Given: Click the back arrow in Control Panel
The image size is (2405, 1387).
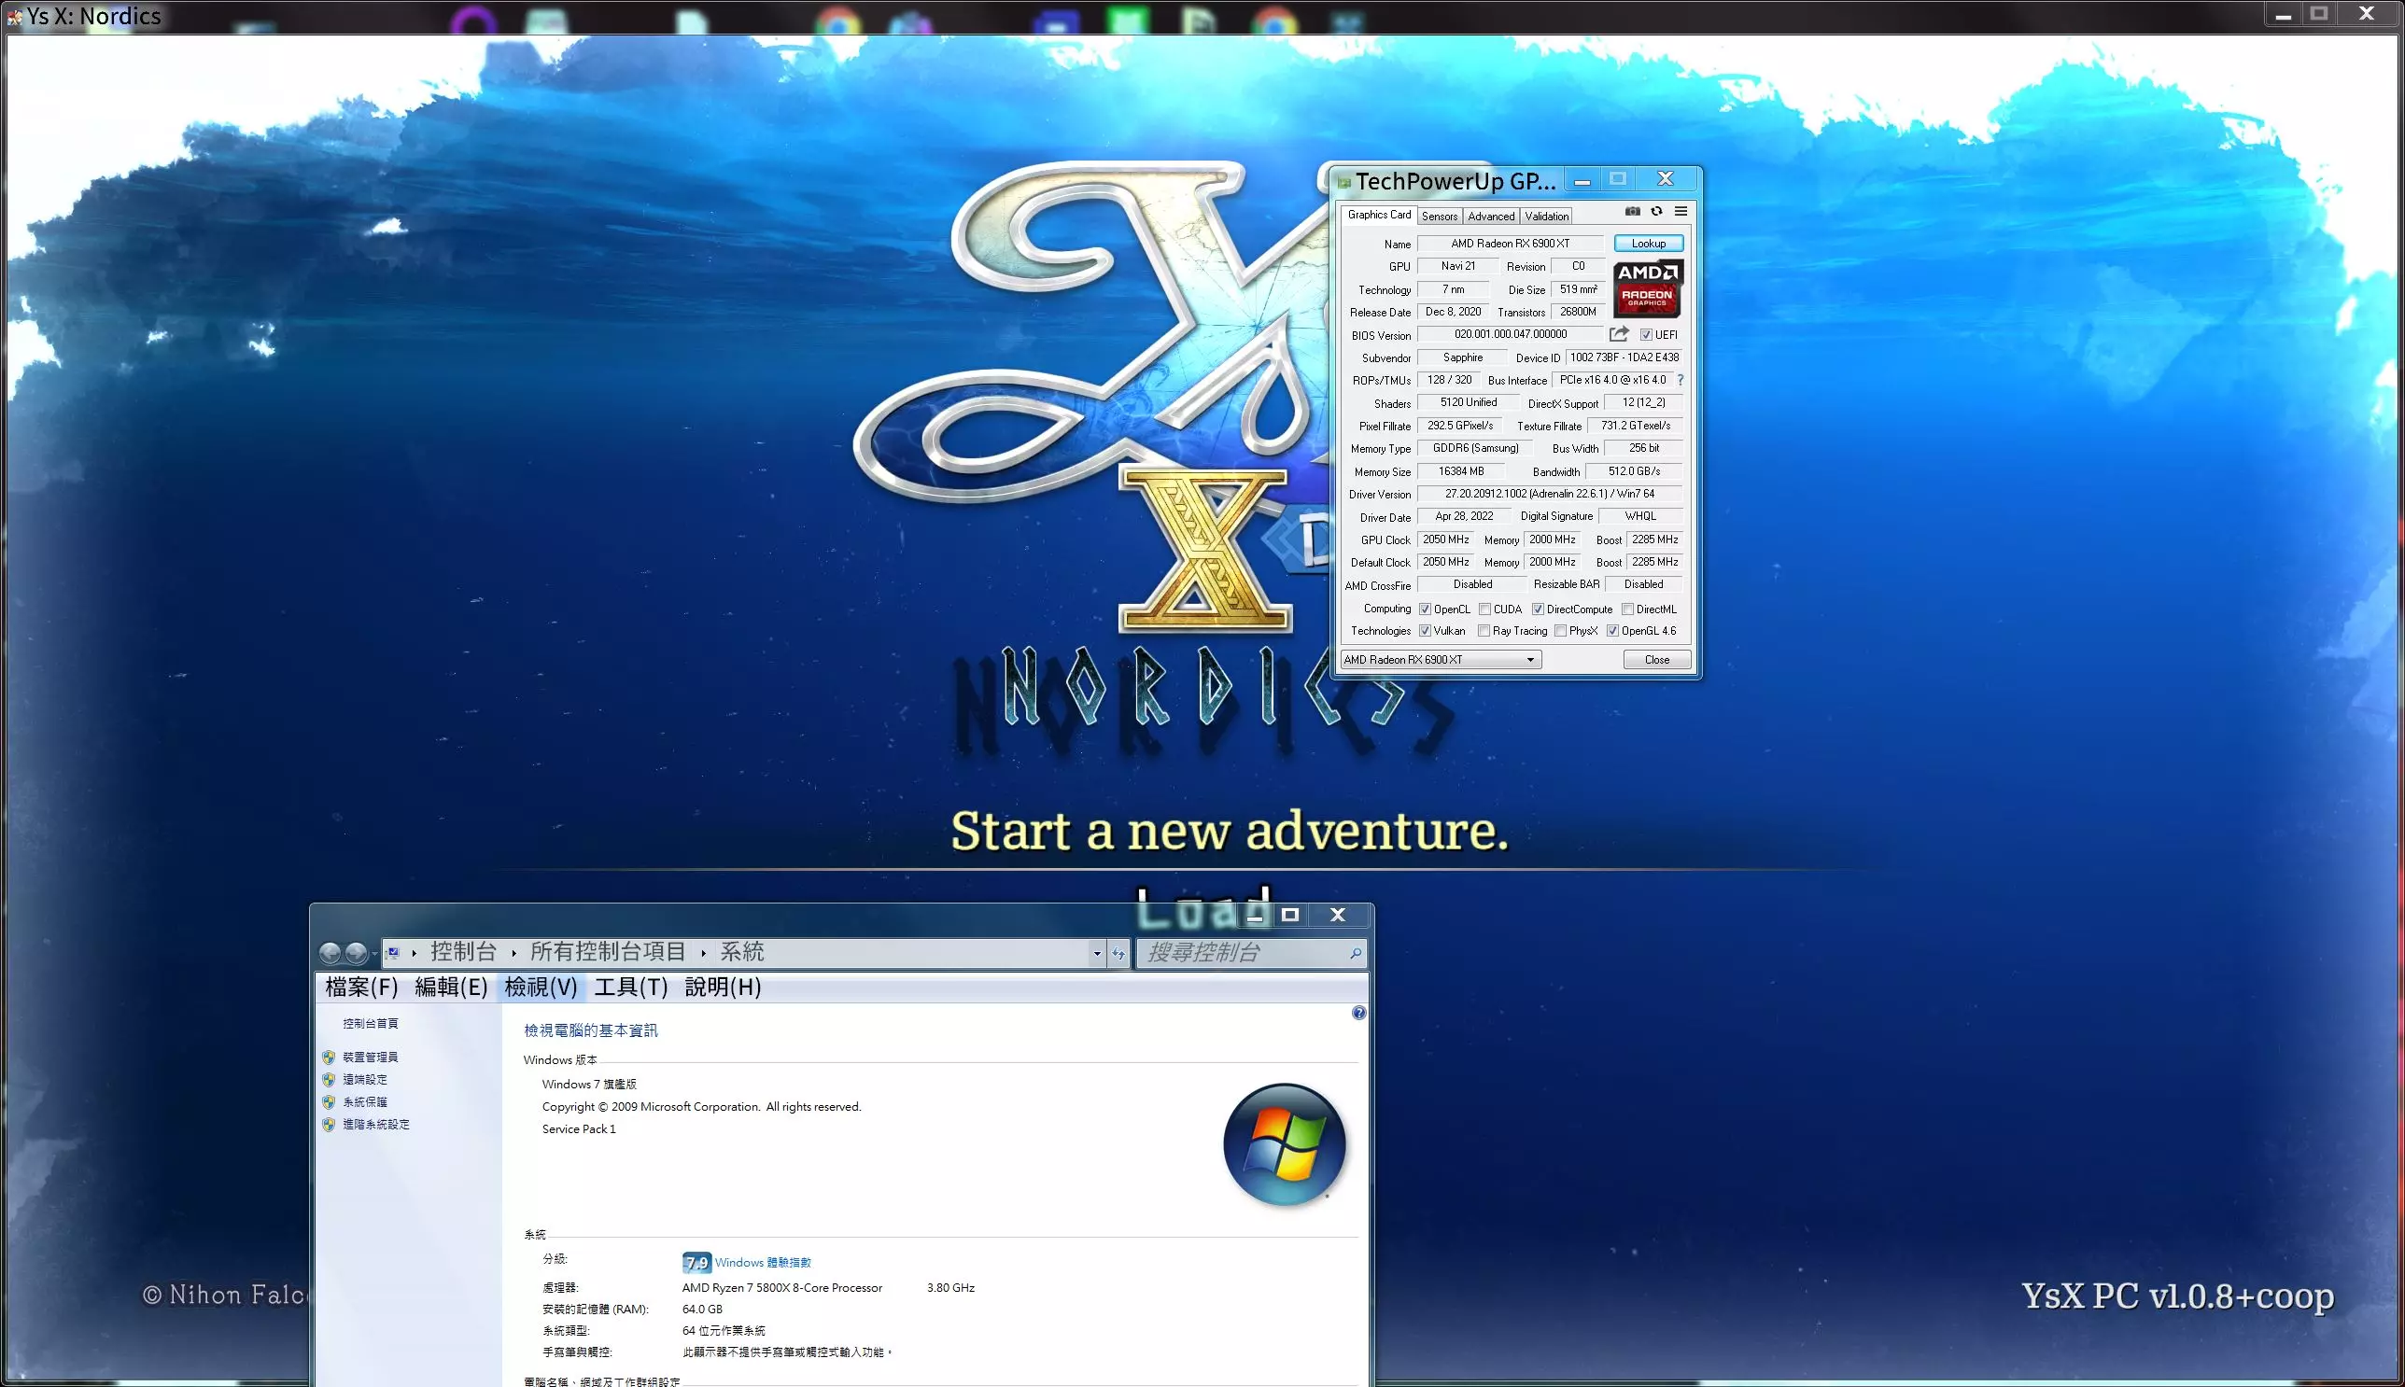Looking at the screenshot, I should [x=331, y=953].
